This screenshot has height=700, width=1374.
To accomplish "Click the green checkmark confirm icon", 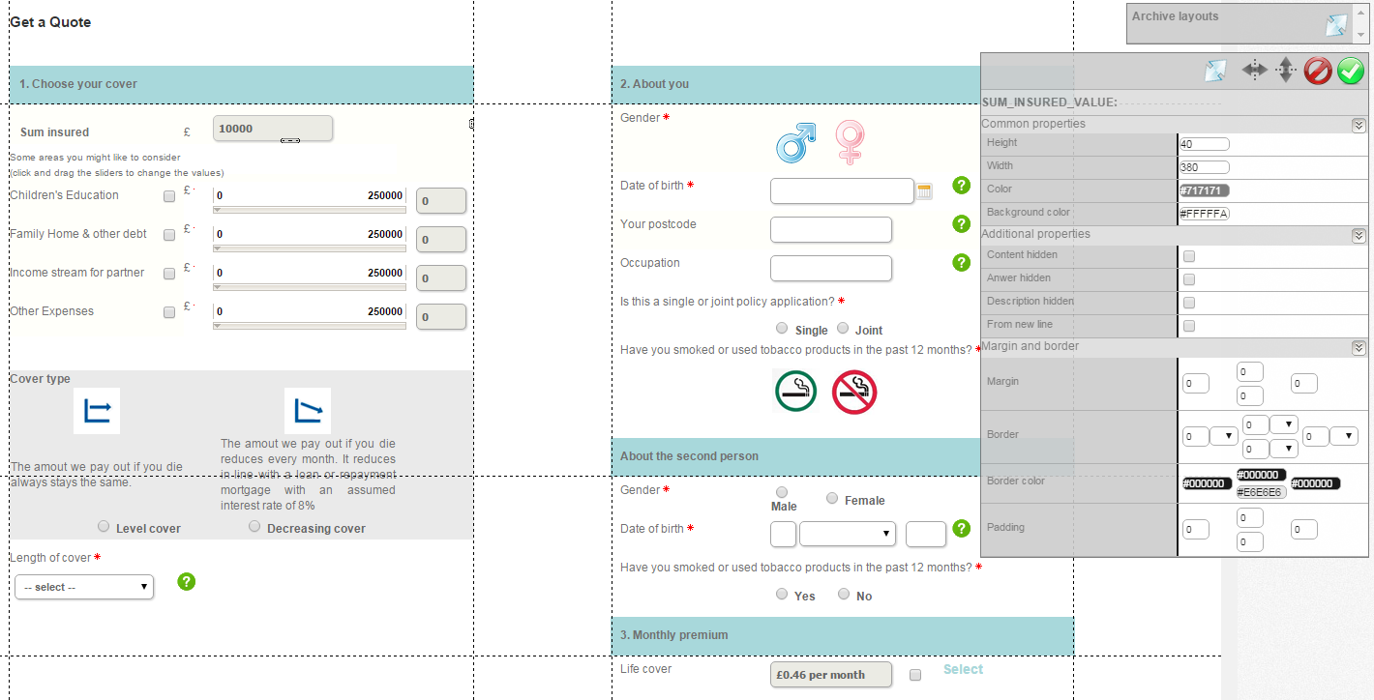I will click(x=1351, y=71).
